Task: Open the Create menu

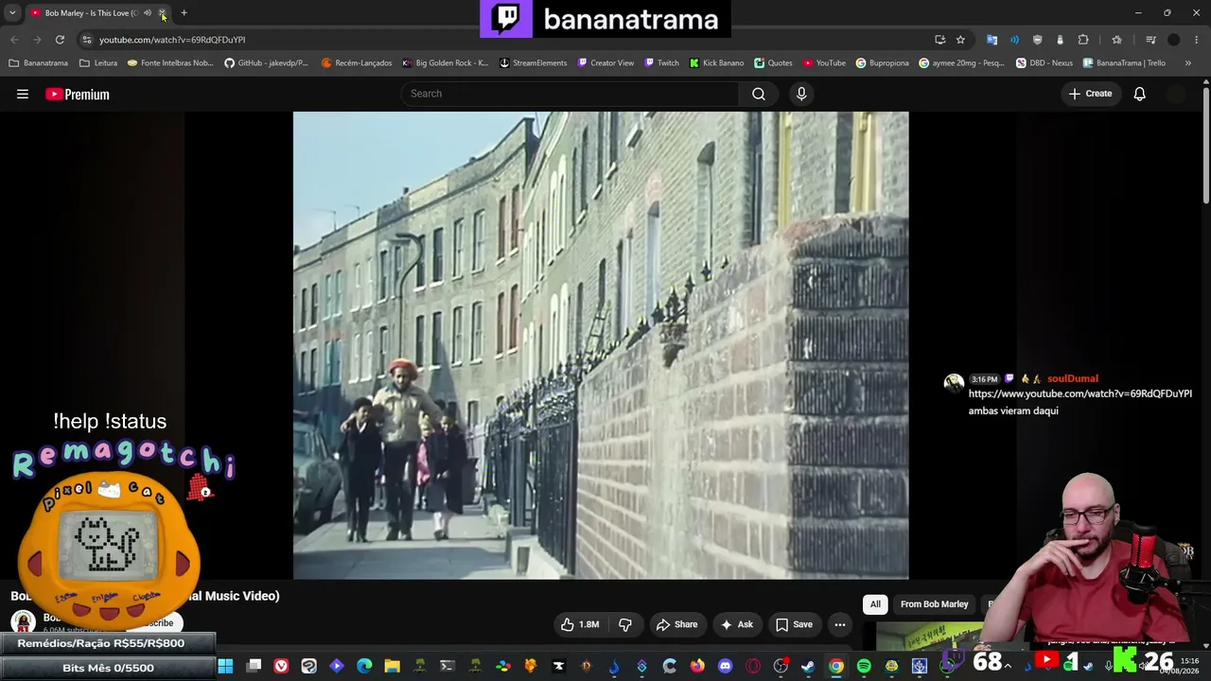Action: pyautogui.click(x=1090, y=94)
